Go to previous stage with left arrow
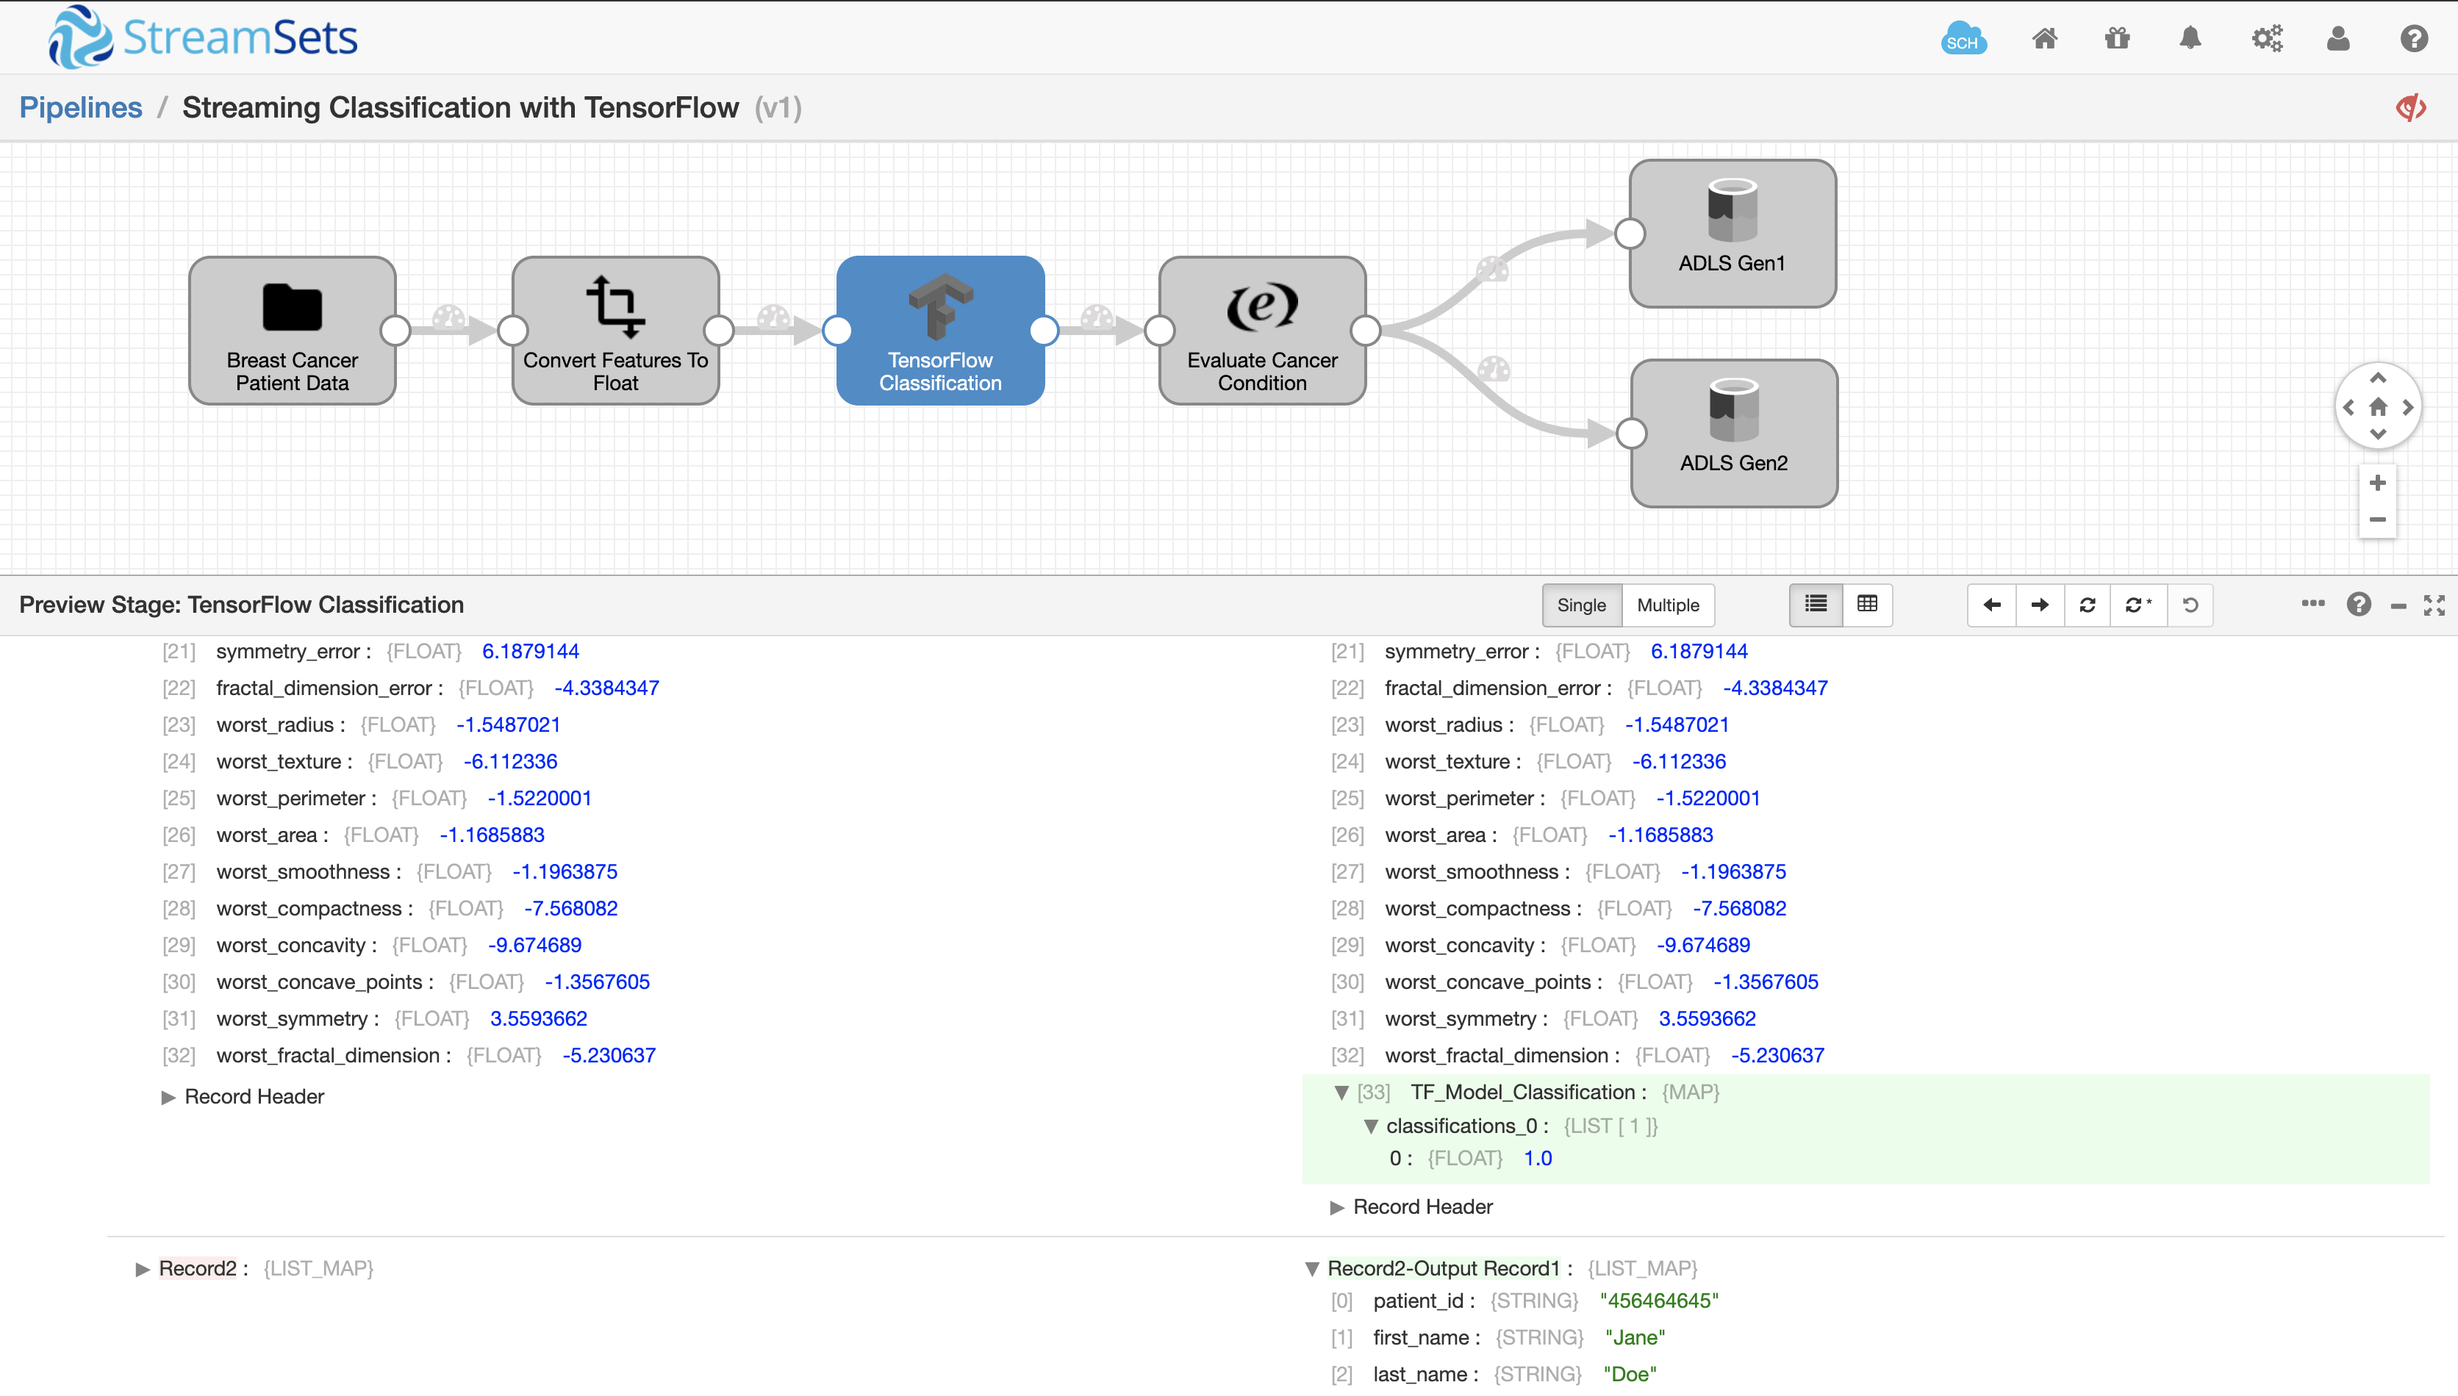 tap(1992, 605)
